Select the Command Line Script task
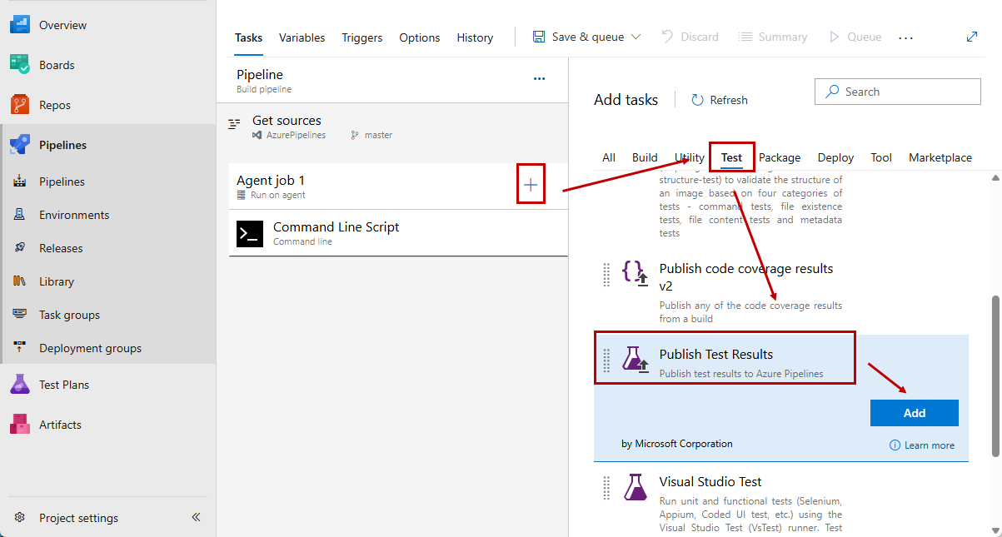1002x537 pixels. pyautogui.click(x=398, y=233)
